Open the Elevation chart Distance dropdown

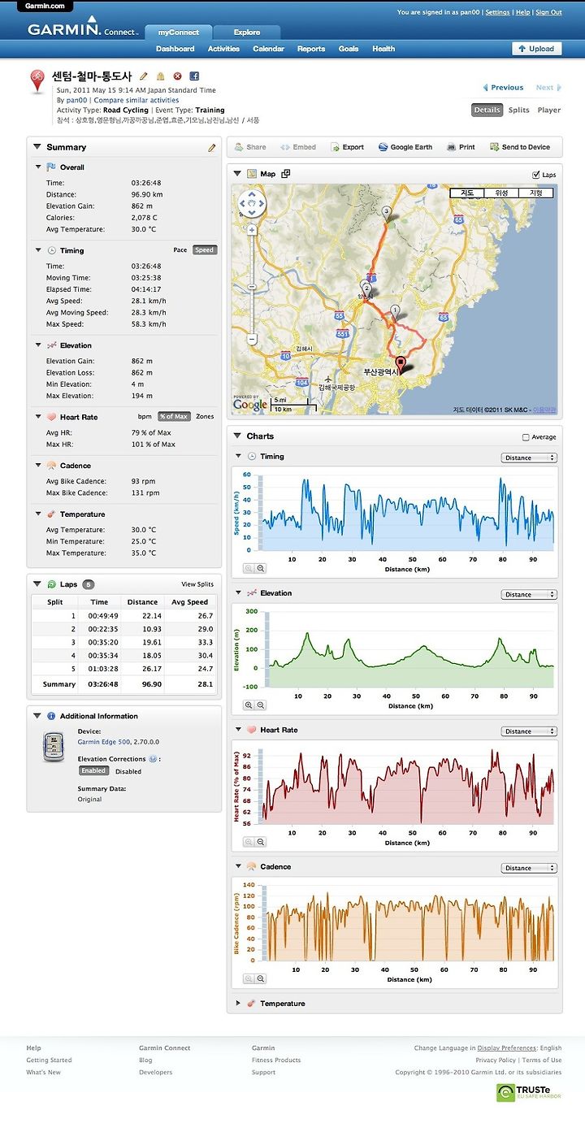point(529,594)
